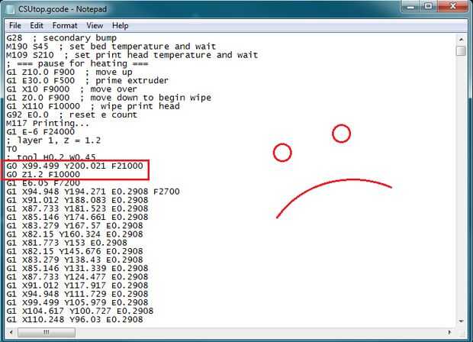This screenshot has width=473, height=342.
Task: Click the line 'M190 S45 ; set bed temperature and wait'
Action: pyautogui.click(x=111, y=47)
